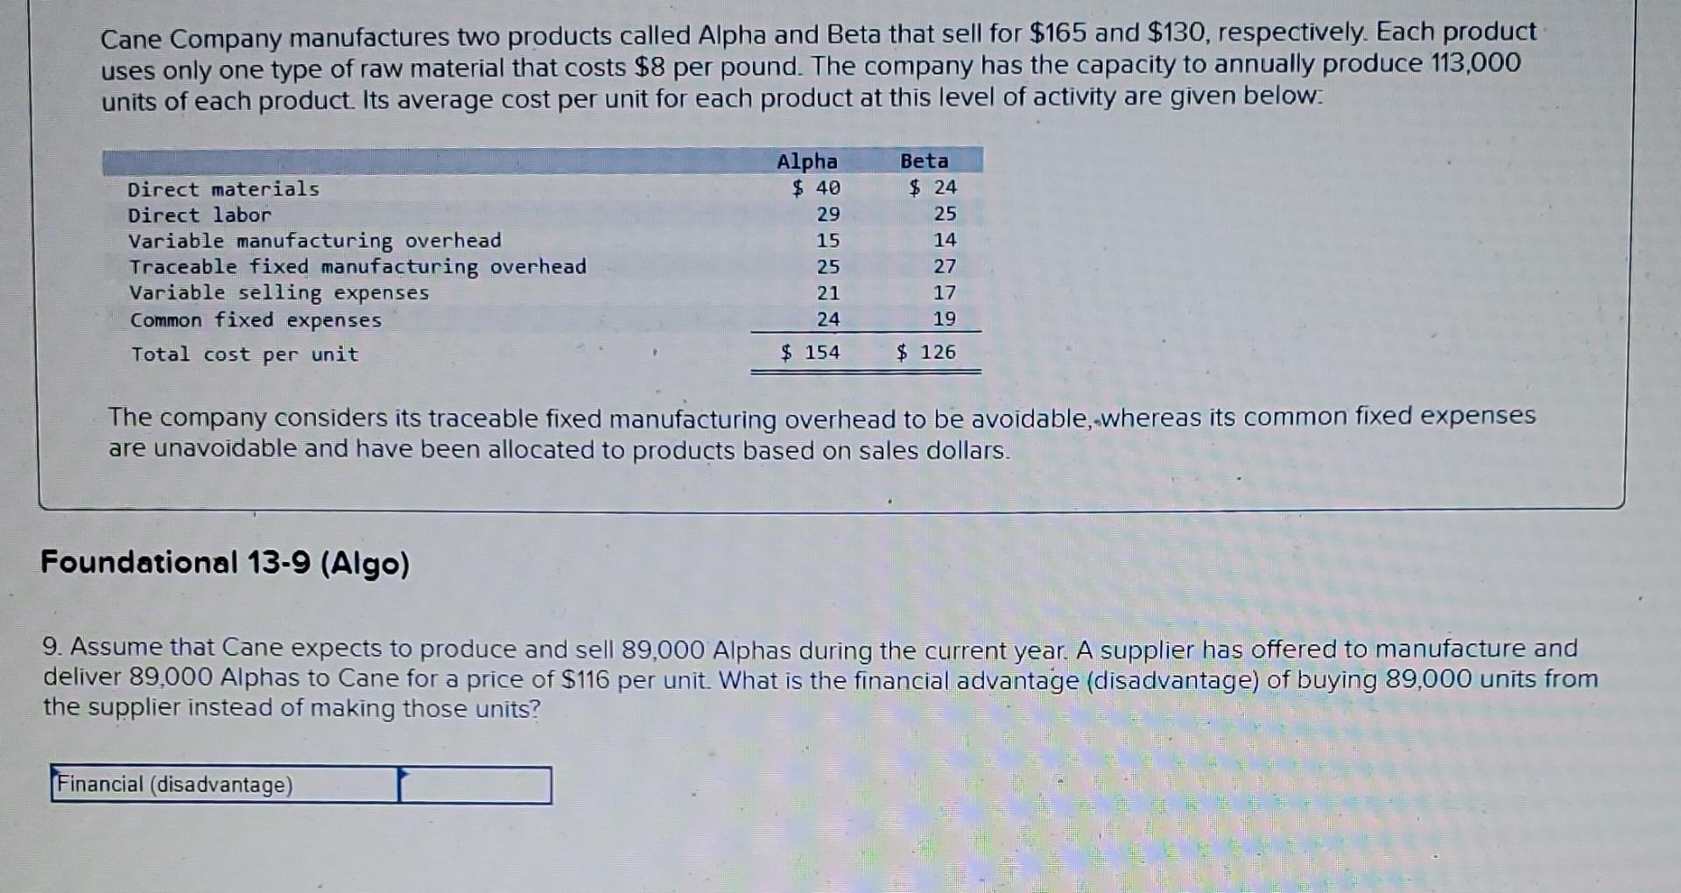
Task: Select the Variable selling expenses row
Action: 278,293
